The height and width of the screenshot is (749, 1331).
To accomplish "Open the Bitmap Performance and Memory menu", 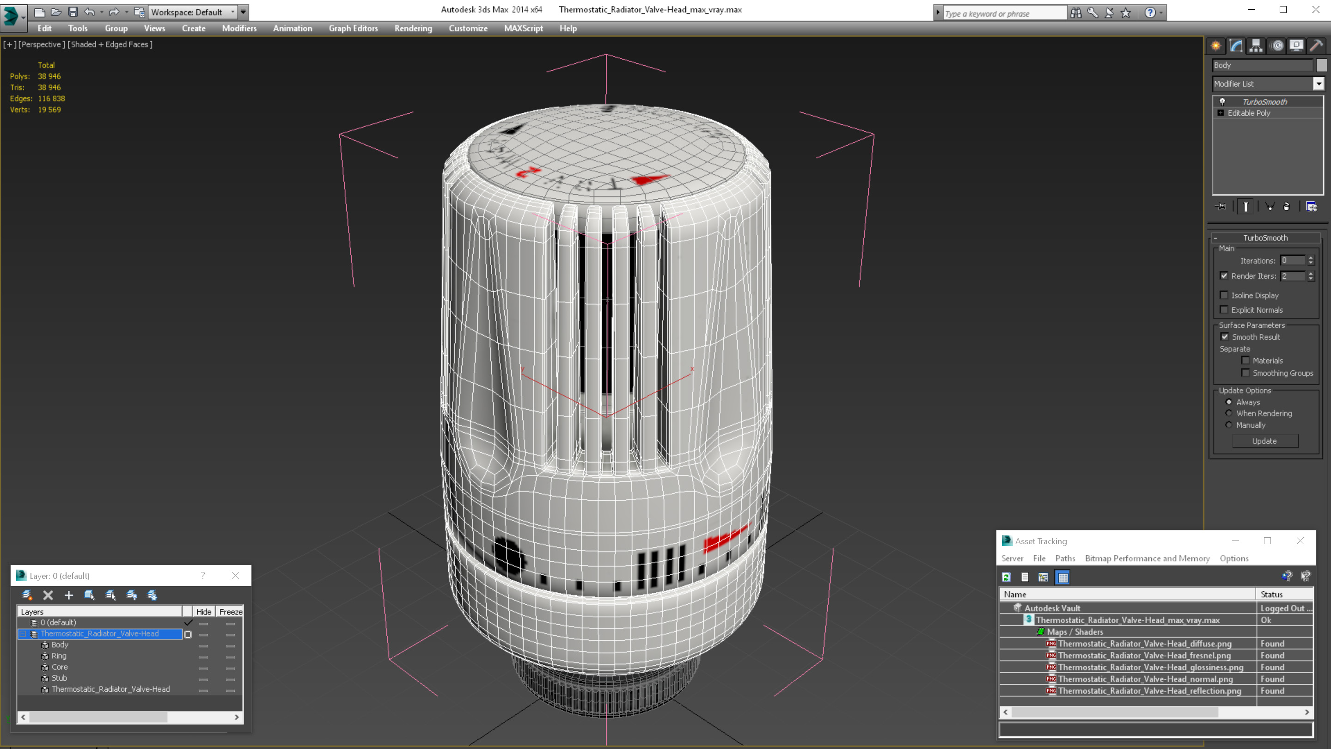I will click(x=1147, y=558).
